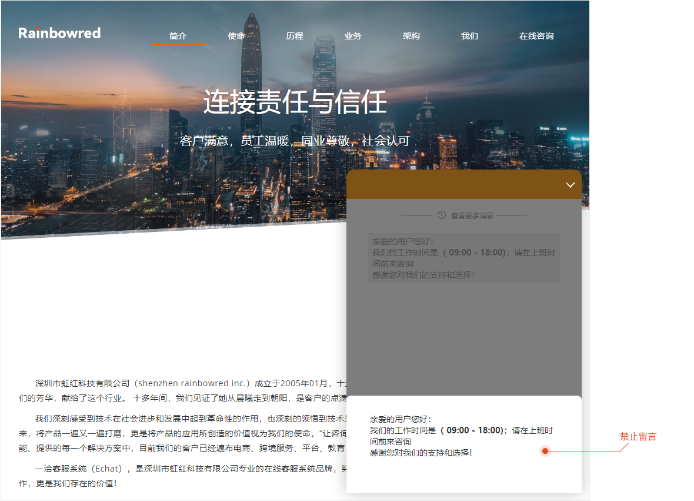Click 查看更多消息 to load more messages
Screen dimensions: 694x501
pyautogui.click(x=472, y=216)
